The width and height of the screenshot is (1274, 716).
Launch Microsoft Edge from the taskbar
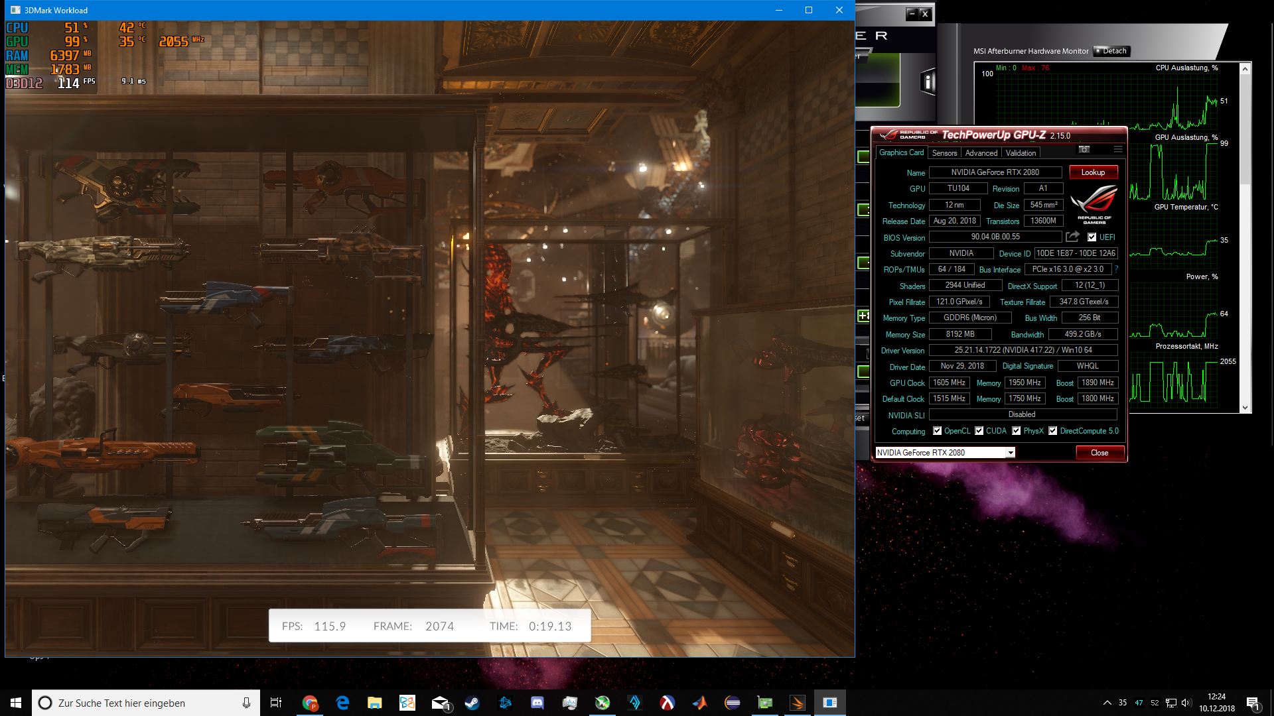[342, 703]
